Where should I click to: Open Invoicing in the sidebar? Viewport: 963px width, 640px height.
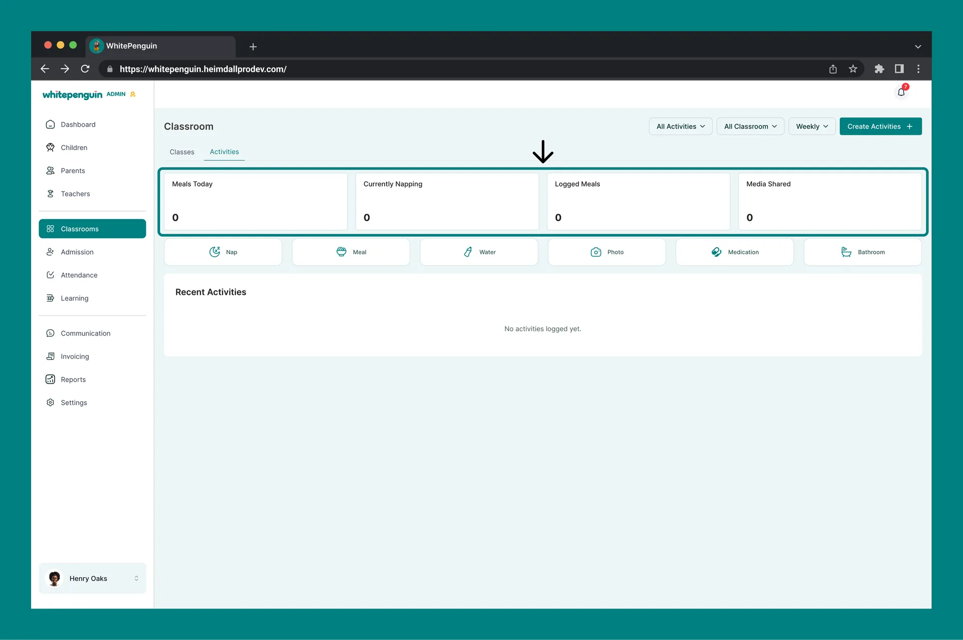(92, 356)
